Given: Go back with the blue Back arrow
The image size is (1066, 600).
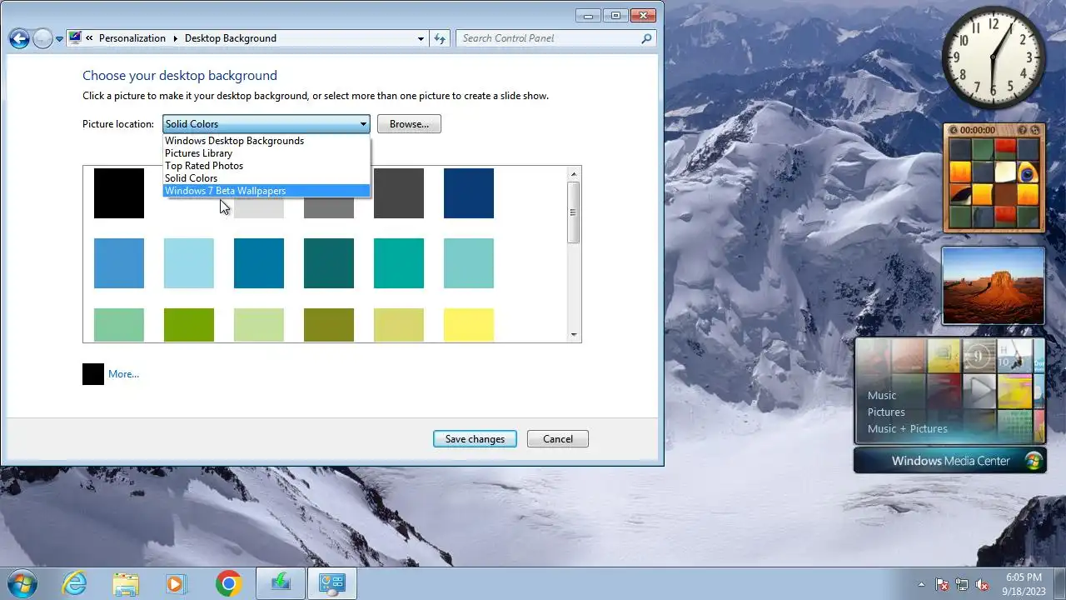Looking at the screenshot, I should (19, 38).
